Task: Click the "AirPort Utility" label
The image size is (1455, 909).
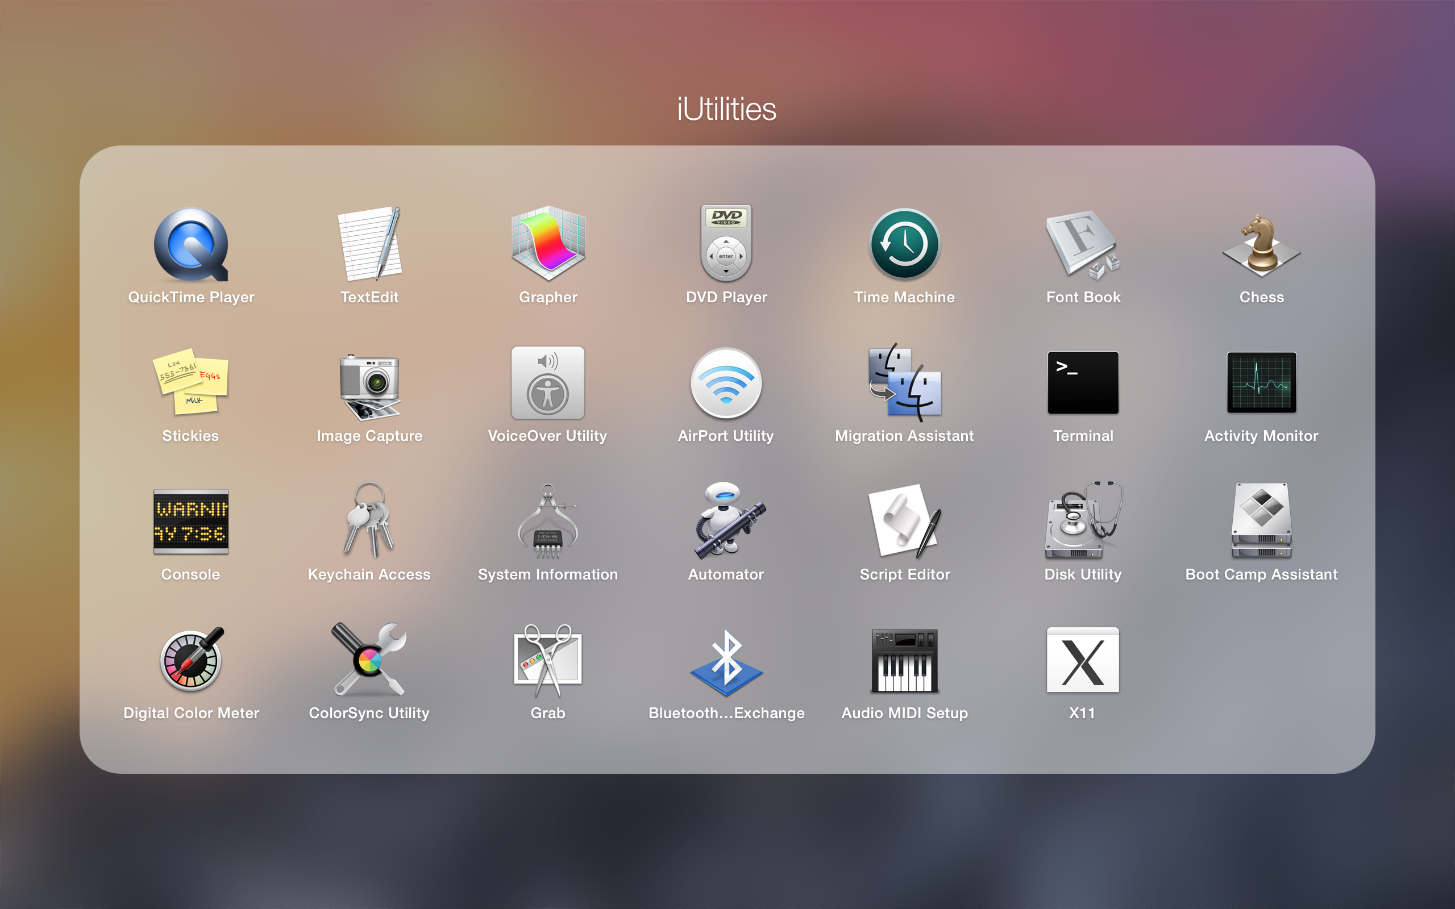Action: [726, 435]
